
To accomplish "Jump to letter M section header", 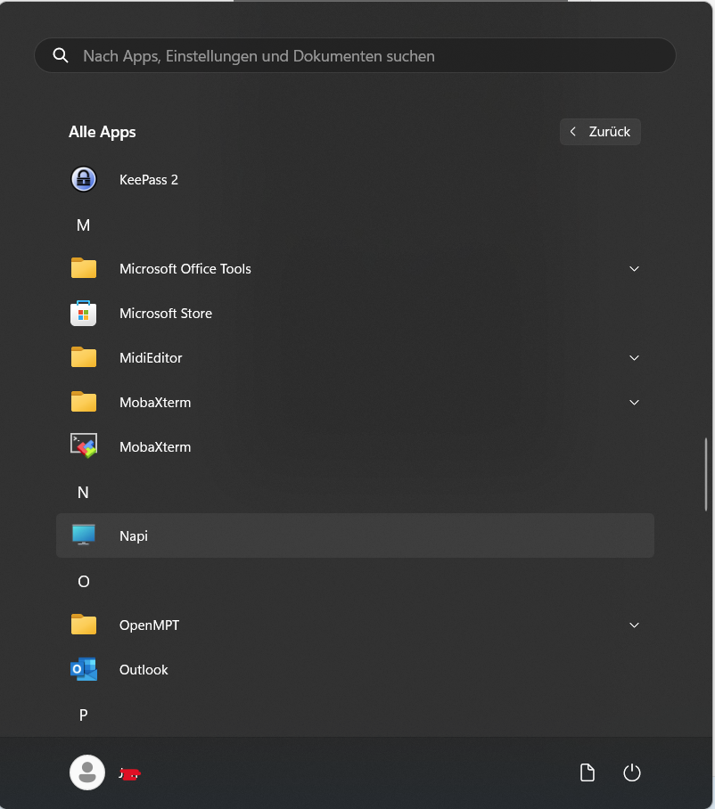I will point(84,225).
